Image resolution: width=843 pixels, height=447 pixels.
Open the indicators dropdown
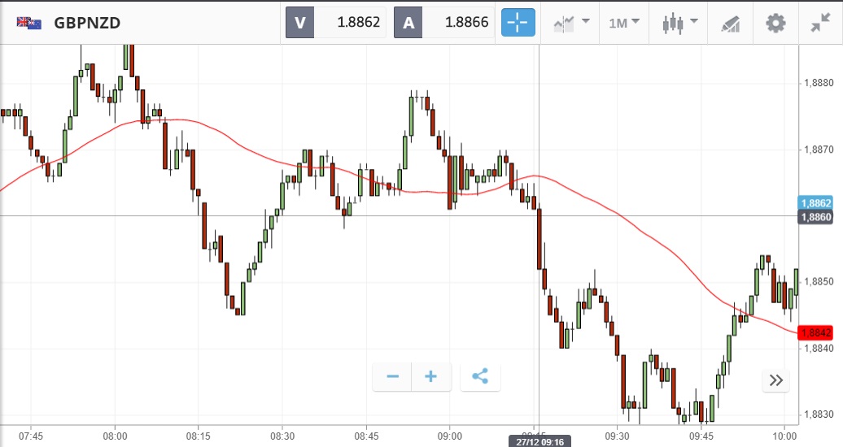571,23
